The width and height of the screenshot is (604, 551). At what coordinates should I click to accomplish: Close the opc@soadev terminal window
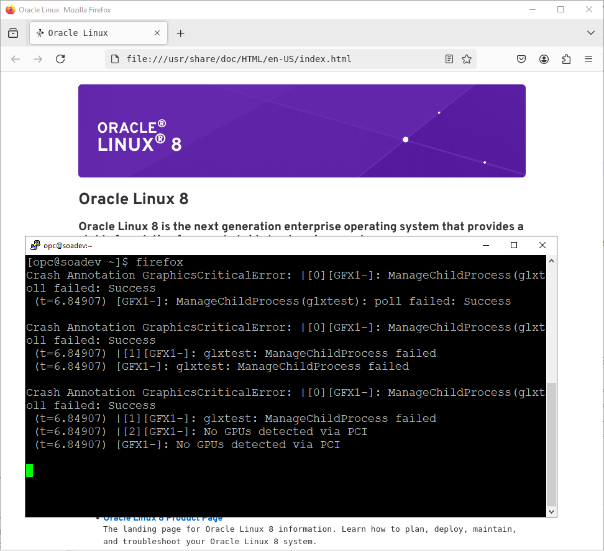pos(542,245)
